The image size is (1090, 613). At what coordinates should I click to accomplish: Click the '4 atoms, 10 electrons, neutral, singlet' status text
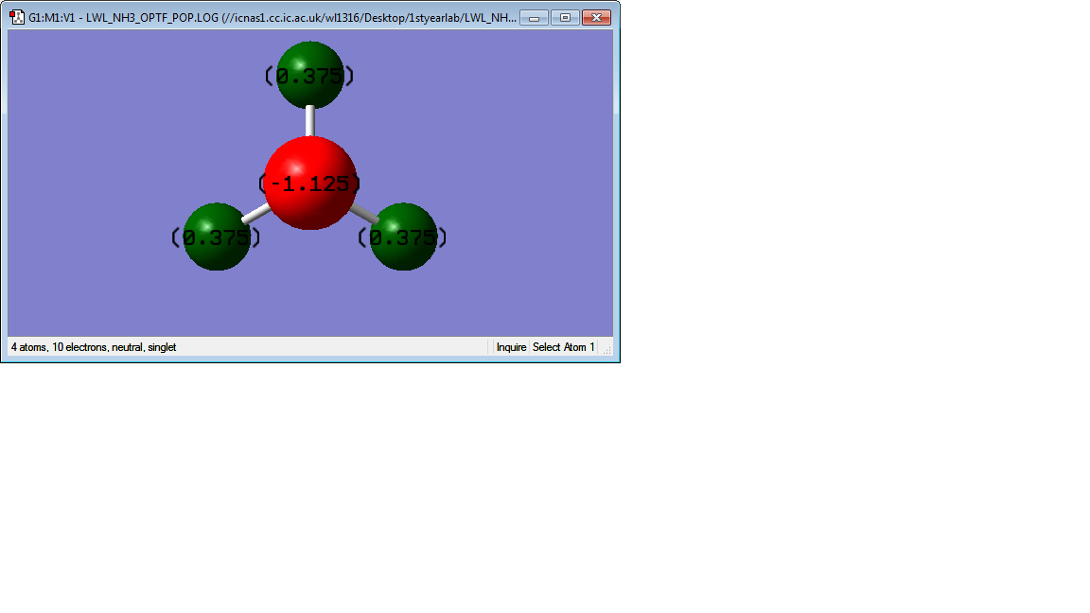click(x=94, y=347)
